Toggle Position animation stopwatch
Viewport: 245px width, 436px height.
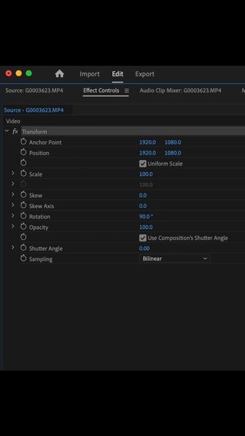[x=23, y=153]
